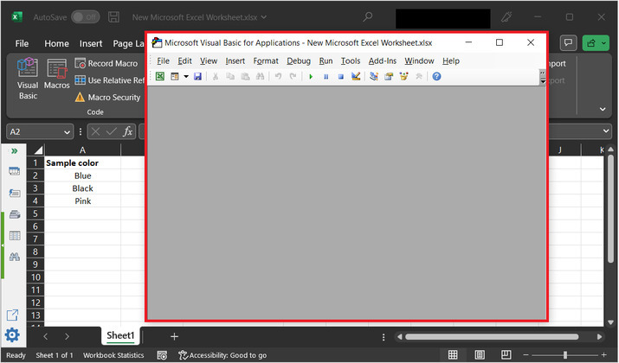This screenshot has width=619, height=363.
Task: Click Toolbox icon in VBA toolbar
Action: (419, 76)
